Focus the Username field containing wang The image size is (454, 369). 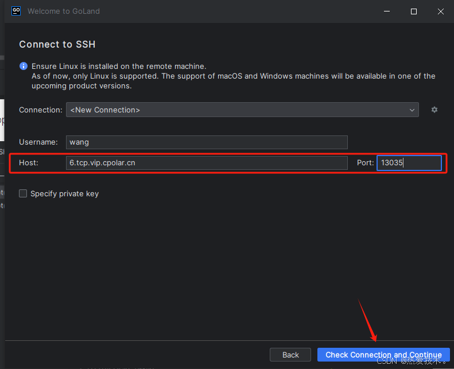(207, 142)
